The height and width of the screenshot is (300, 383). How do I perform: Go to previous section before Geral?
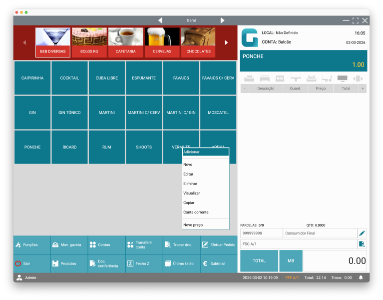coord(160,20)
